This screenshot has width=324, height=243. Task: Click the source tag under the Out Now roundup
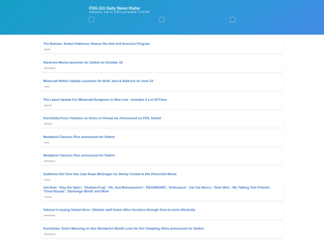(x=48, y=197)
